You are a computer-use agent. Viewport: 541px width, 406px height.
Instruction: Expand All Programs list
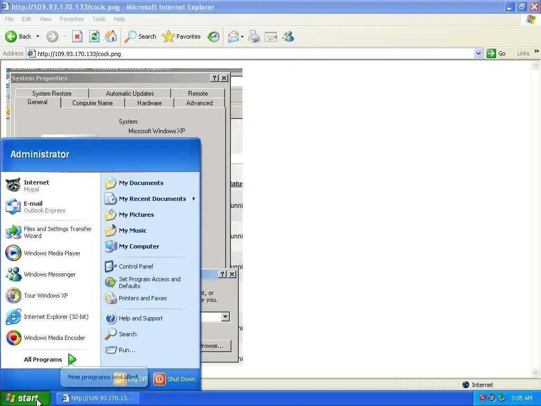50,359
